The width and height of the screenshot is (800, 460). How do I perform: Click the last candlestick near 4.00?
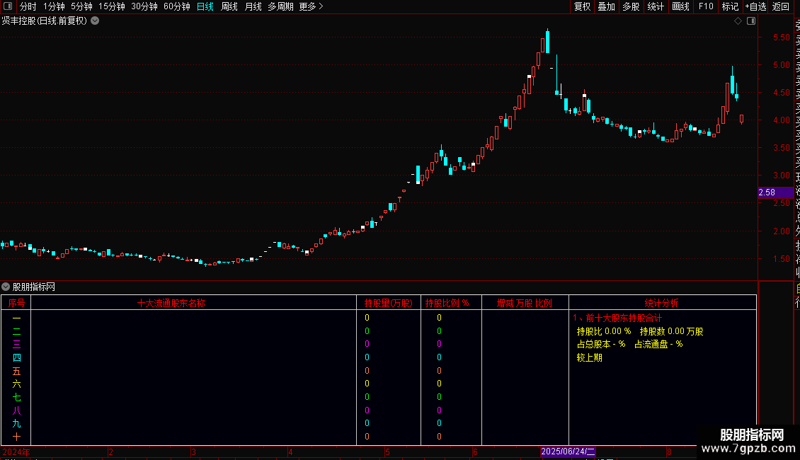click(x=741, y=119)
